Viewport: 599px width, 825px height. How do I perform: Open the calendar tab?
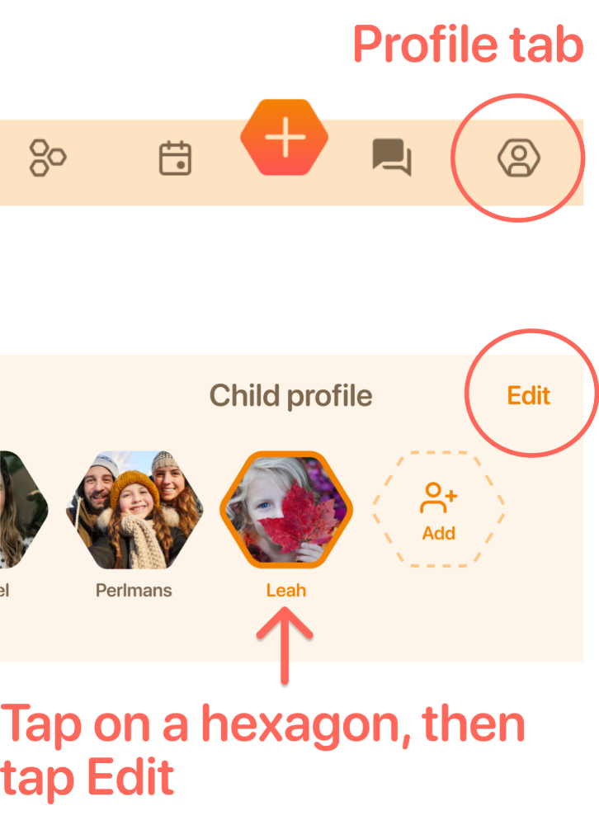(x=175, y=158)
